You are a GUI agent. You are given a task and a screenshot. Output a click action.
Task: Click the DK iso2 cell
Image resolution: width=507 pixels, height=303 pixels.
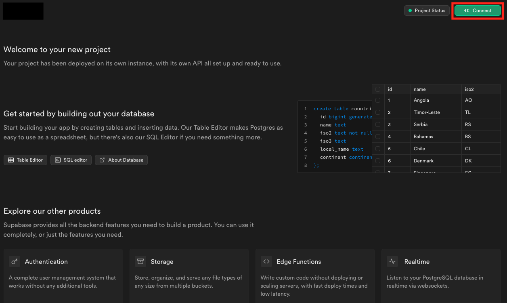[x=481, y=161]
